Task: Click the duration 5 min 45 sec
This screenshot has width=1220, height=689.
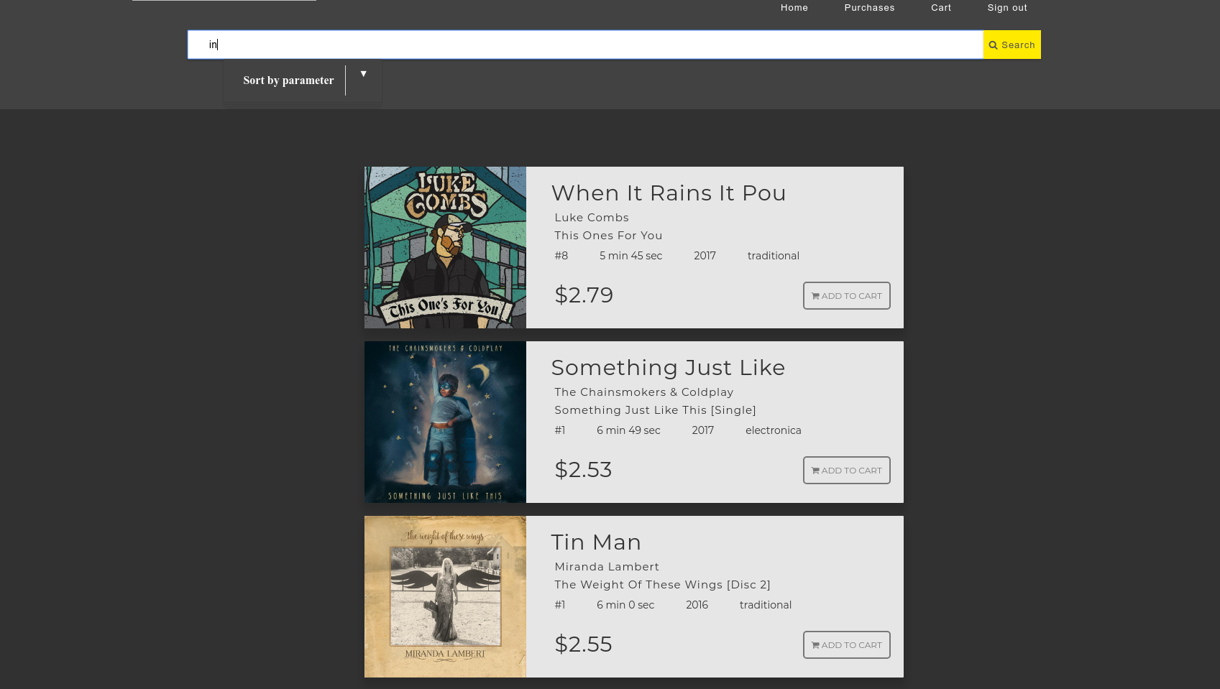Action: click(630, 256)
